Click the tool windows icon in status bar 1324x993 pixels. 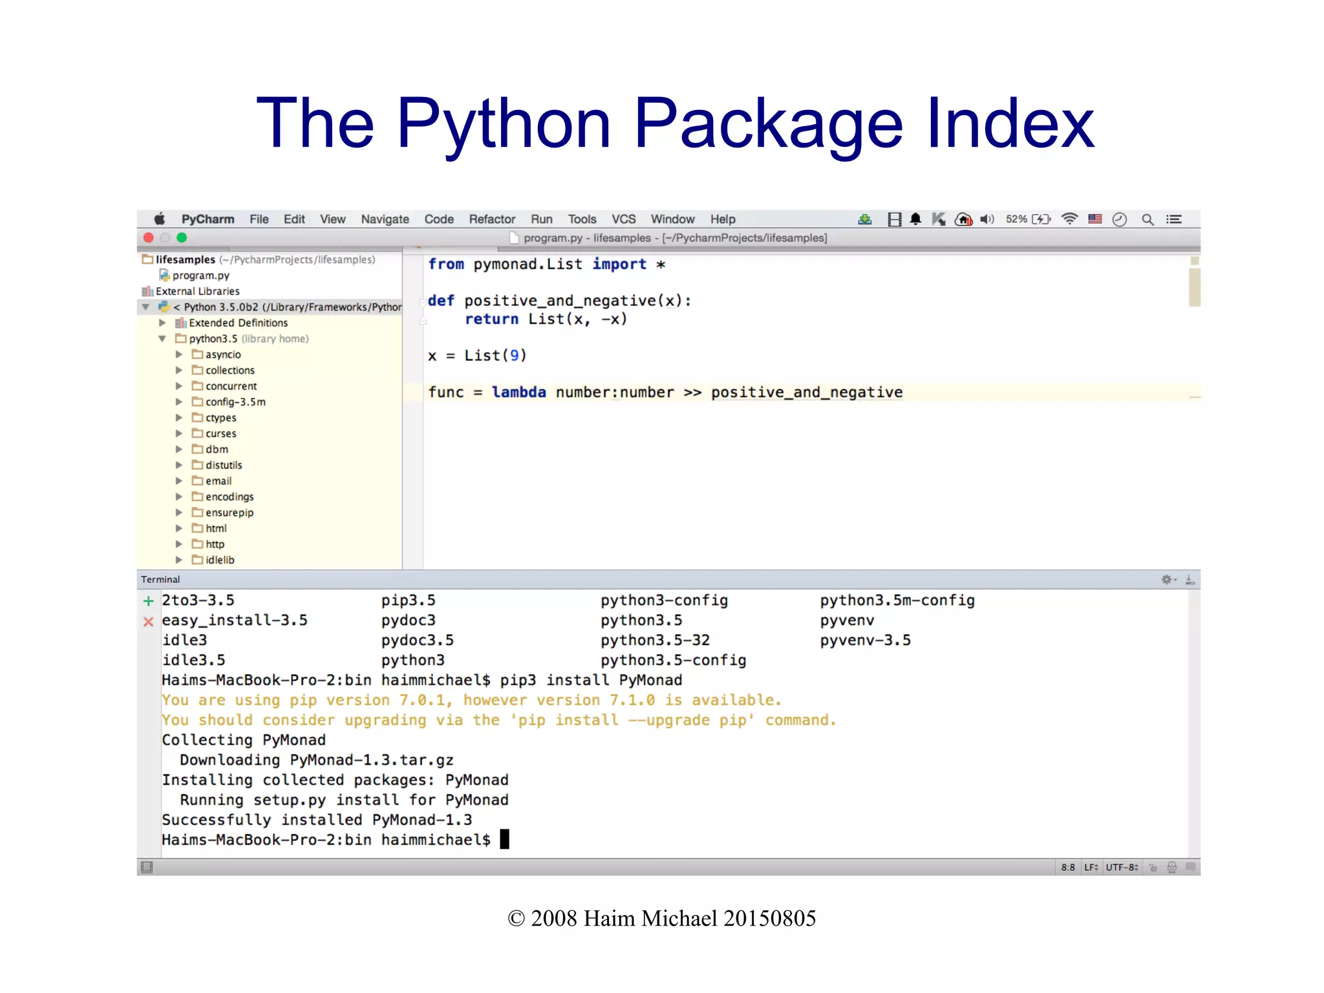tap(147, 867)
